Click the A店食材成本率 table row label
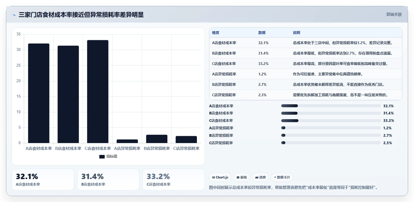The image size is (414, 202). pyautogui.click(x=224, y=43)
